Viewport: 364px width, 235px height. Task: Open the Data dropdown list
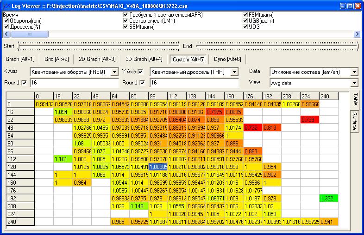click(354, 72)
